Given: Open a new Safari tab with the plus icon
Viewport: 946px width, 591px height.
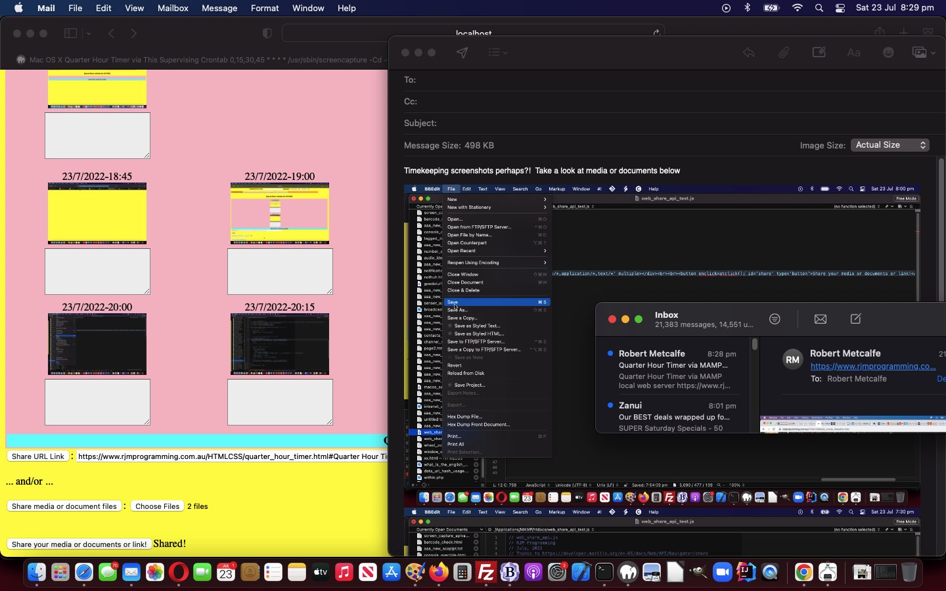Looking at the screenshot, I should pos(904,32).
